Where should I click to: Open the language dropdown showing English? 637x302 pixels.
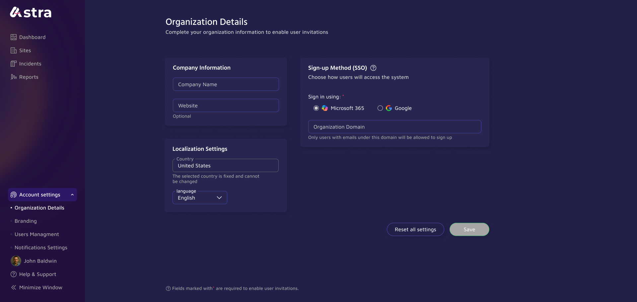pos(200,198)
